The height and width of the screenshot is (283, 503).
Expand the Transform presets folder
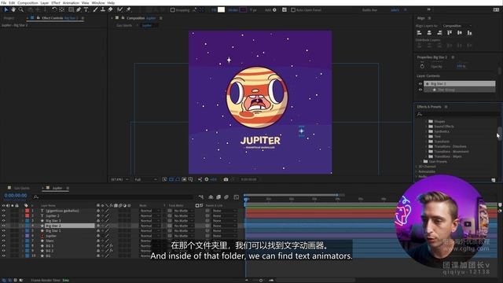click(x=426, y=141)
